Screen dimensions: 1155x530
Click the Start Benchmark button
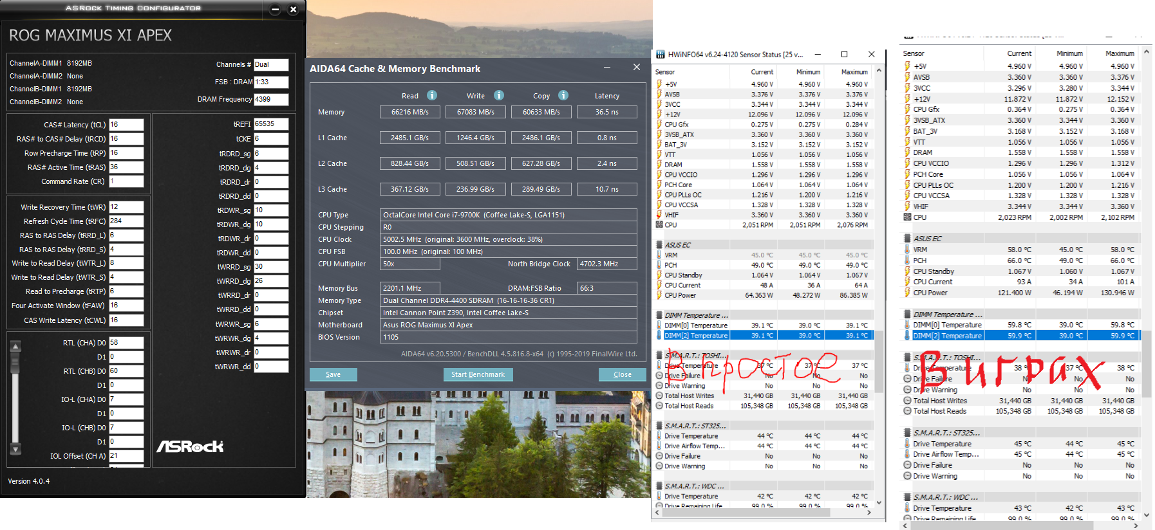click(x=478, y=374)
